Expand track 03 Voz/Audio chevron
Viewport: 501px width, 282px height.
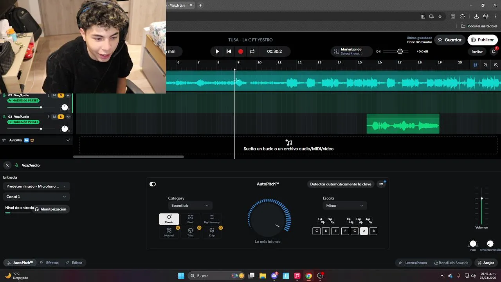click(x=68, y=116)
